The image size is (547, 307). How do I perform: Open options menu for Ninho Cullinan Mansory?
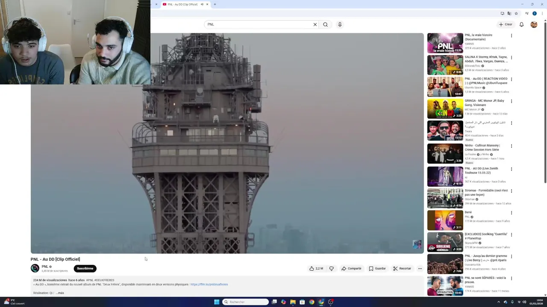511,146
